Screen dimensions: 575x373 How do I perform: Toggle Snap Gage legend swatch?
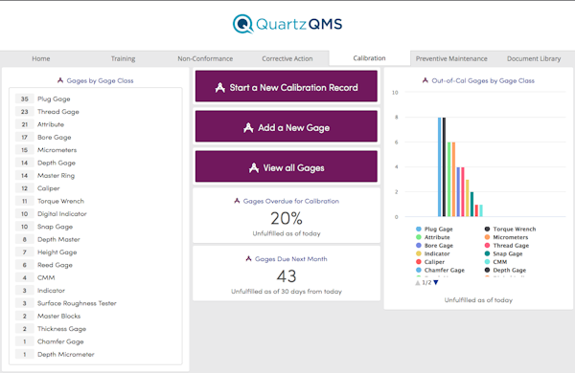point(487,253)
